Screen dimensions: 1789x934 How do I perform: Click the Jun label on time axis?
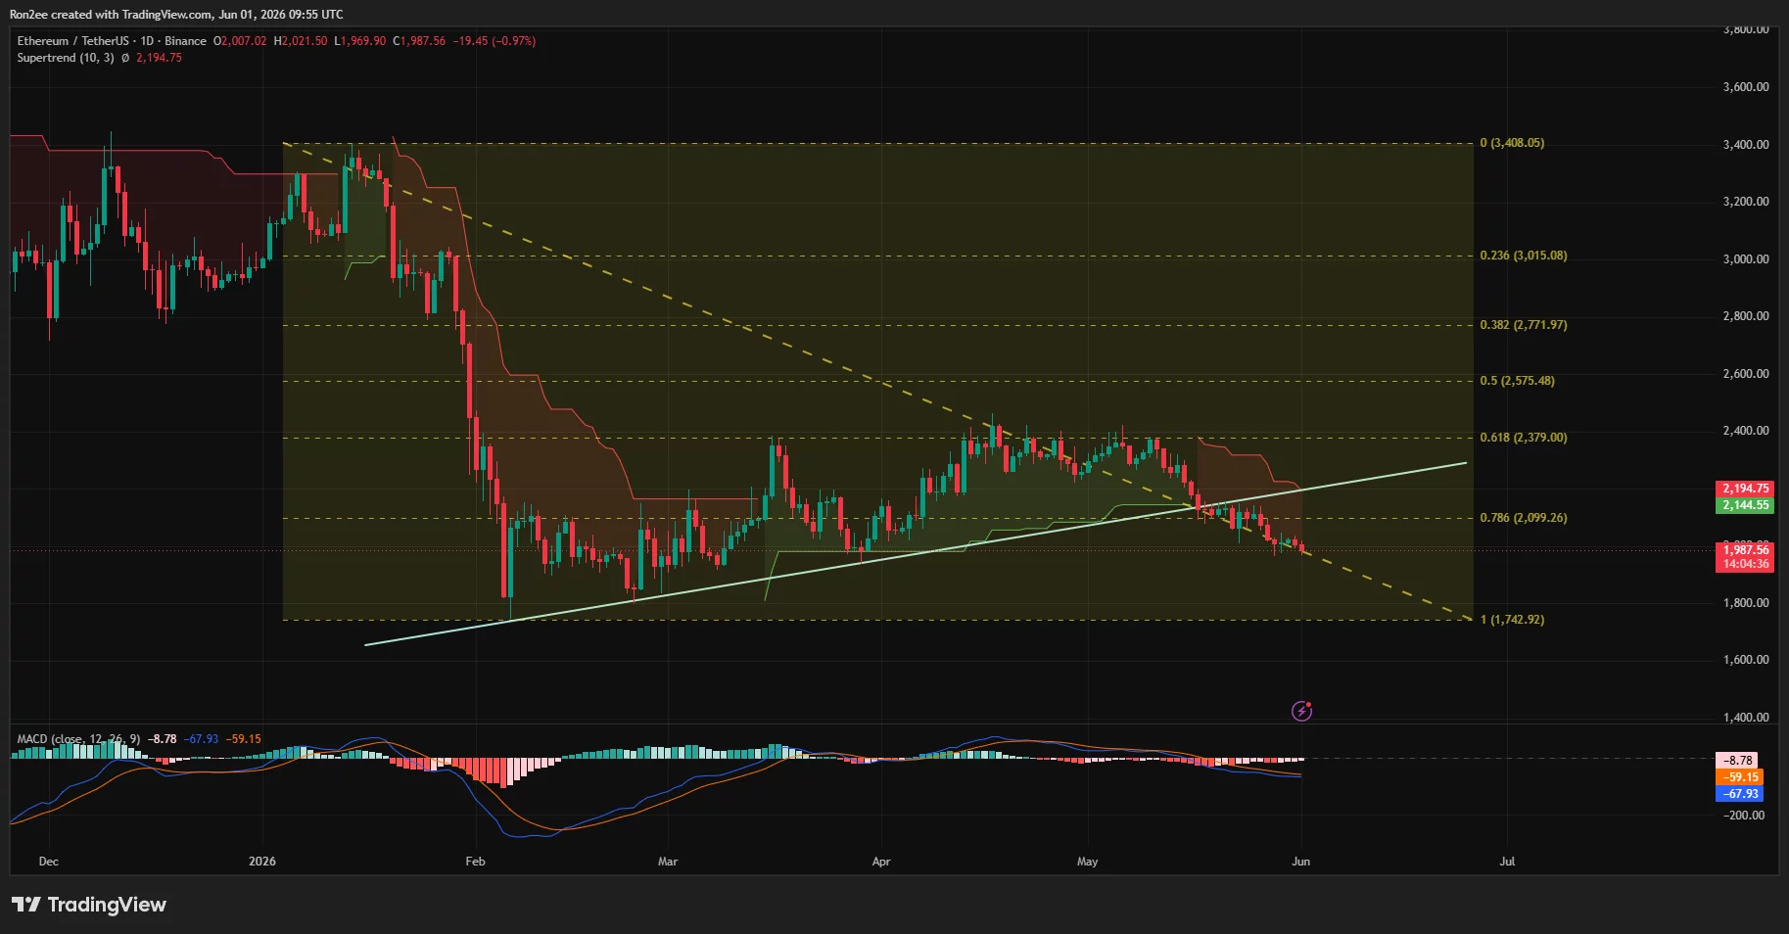pyautogui.click(x=1301, y=862)
